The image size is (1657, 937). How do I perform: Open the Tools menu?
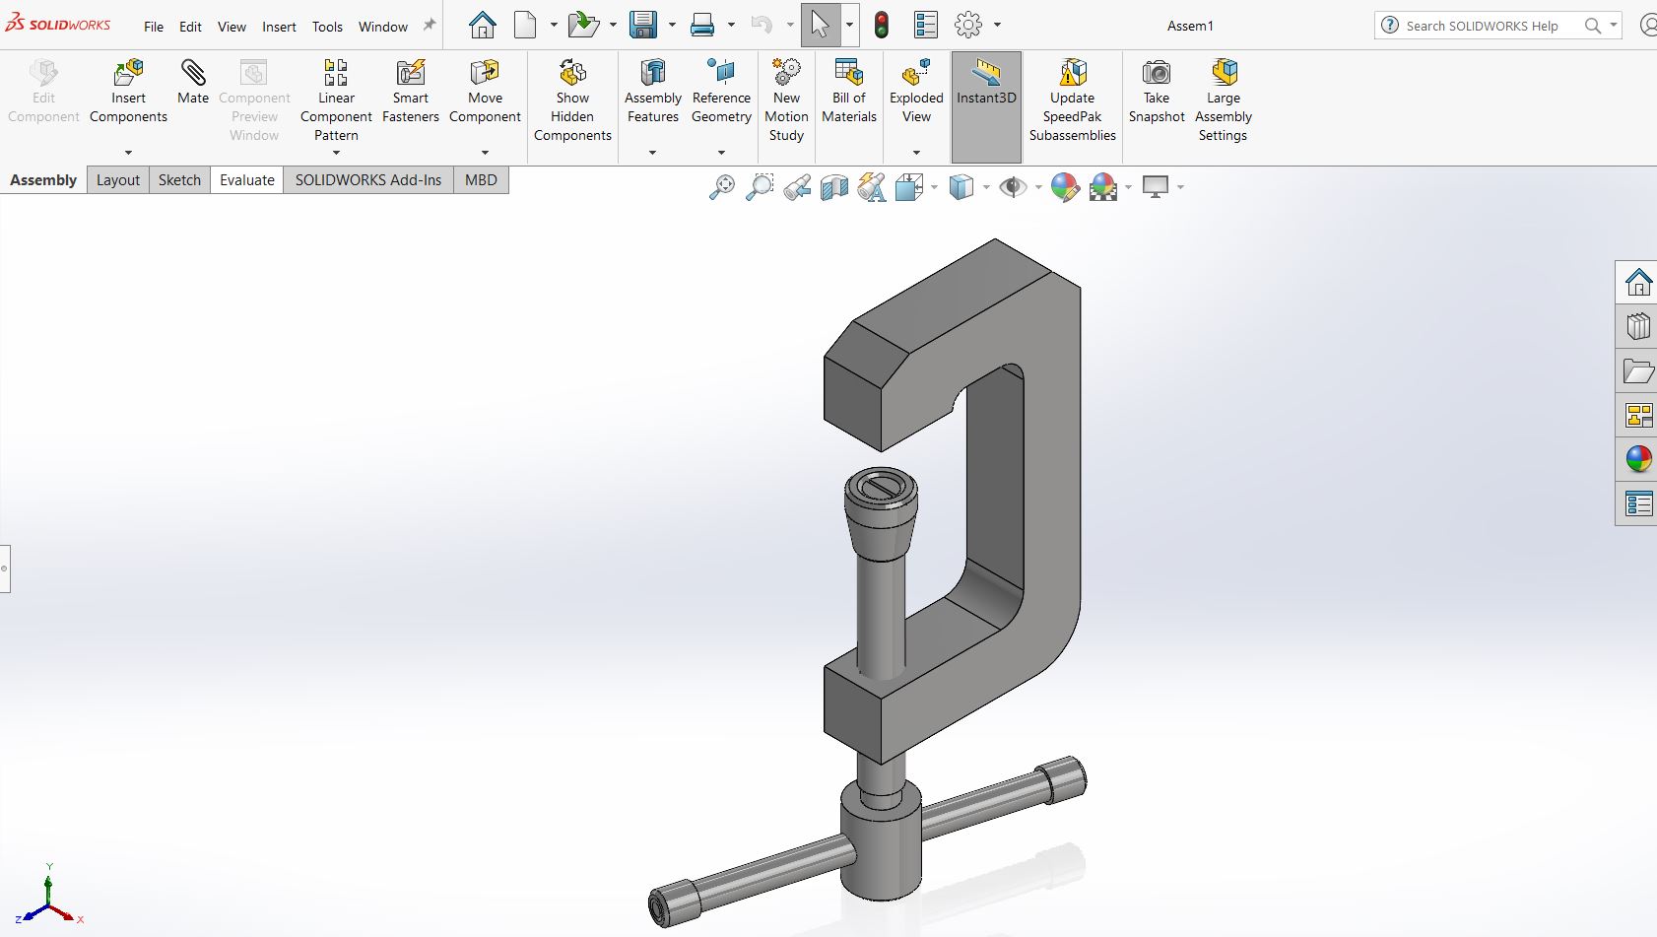point(327,27)
